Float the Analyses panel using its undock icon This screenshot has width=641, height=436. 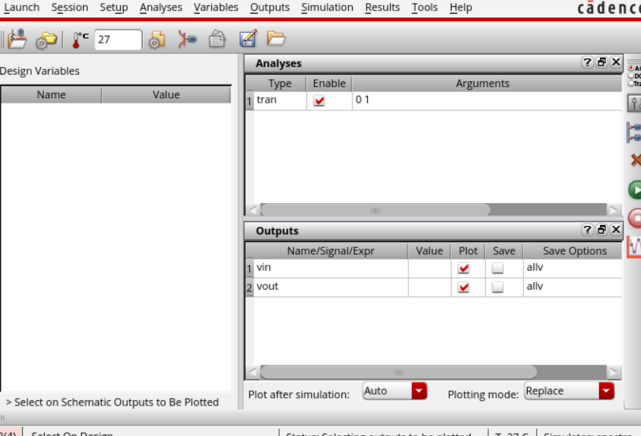601,62
